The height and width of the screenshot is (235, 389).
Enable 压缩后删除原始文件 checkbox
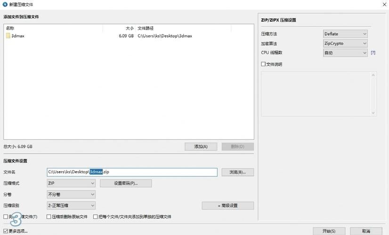49,217
